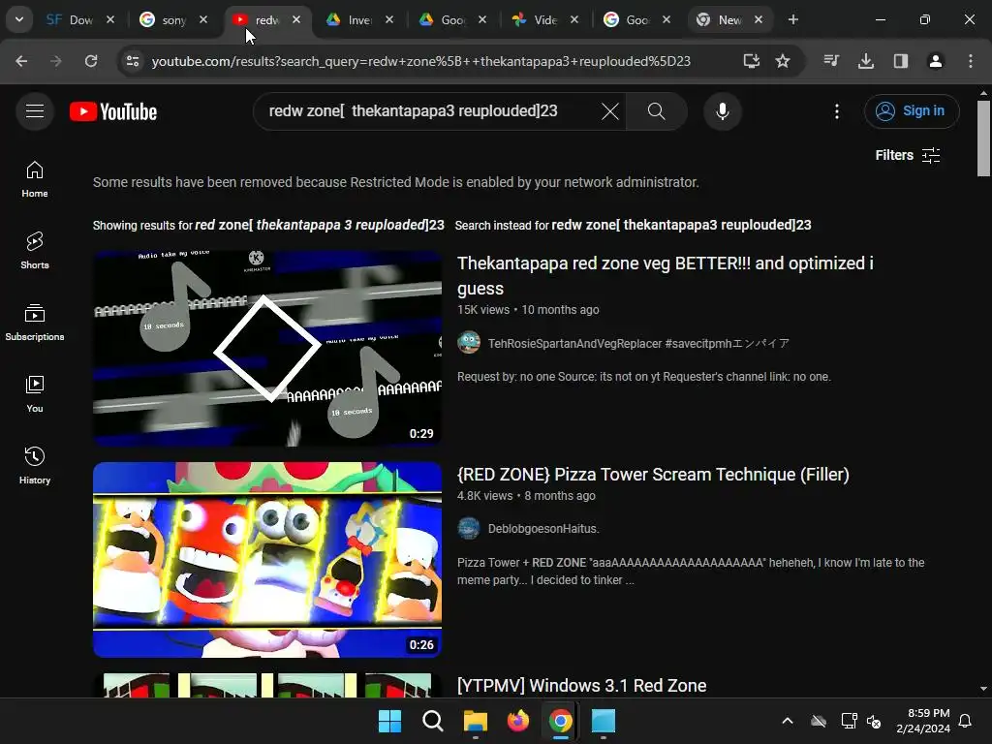992x744 pixels.
Task: Reload the page
Action: click(91, 61)
